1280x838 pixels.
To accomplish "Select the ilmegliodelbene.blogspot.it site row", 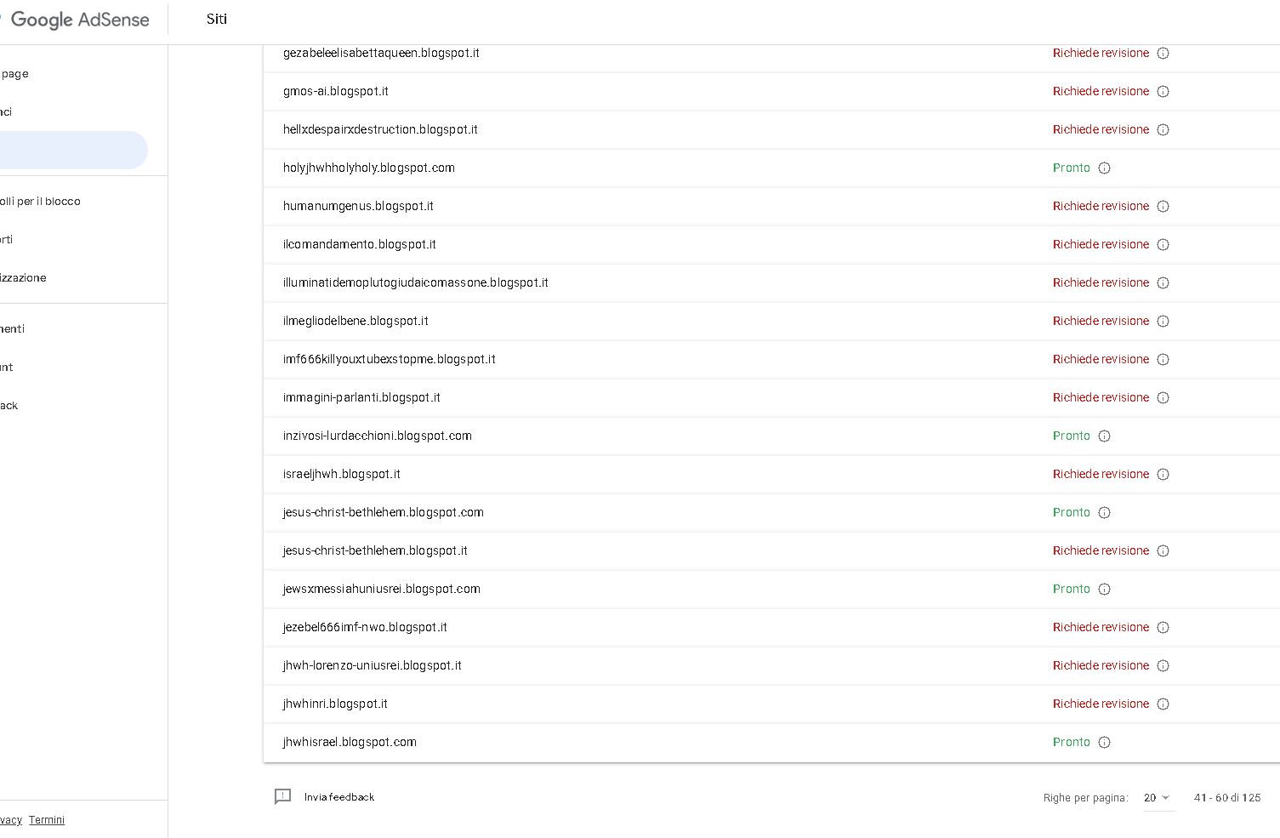I will point(356,321).
